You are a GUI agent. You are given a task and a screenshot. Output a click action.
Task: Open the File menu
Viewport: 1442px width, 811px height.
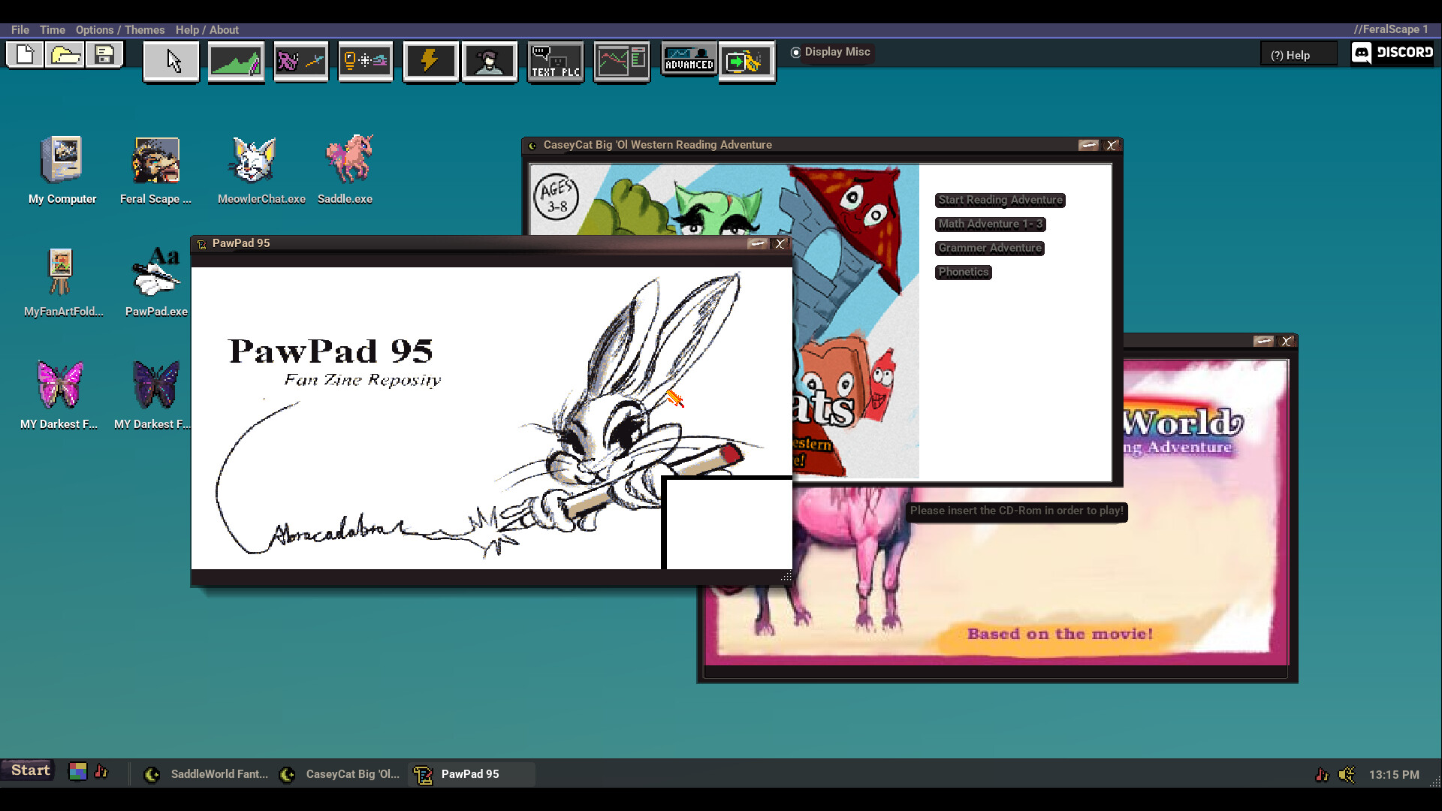click(20, 30)
